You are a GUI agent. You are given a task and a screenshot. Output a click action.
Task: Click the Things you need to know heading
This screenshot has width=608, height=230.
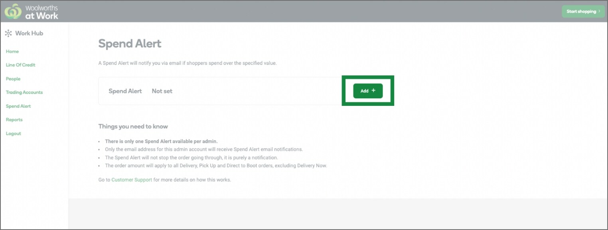133,126
